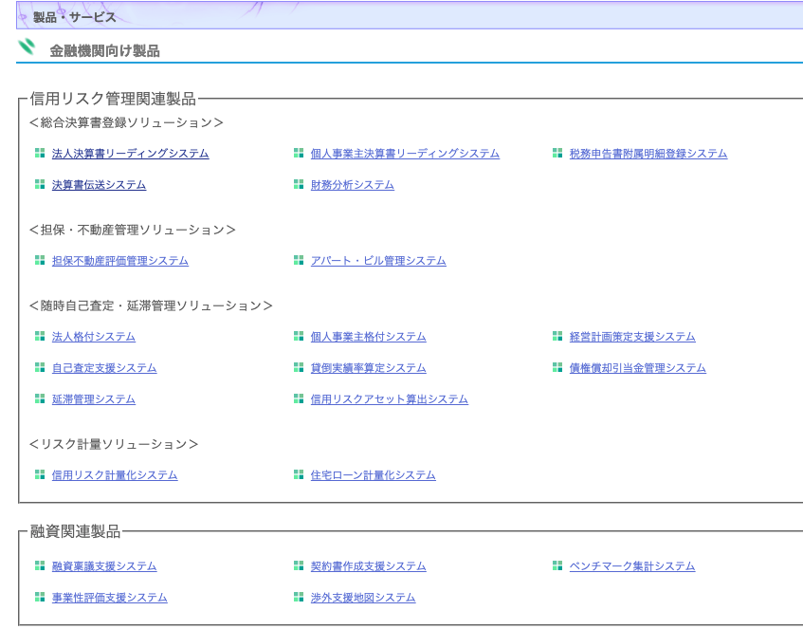Go to 契約書作成支援システム
The width and height of the screenshot is (803, 629).
368,566
